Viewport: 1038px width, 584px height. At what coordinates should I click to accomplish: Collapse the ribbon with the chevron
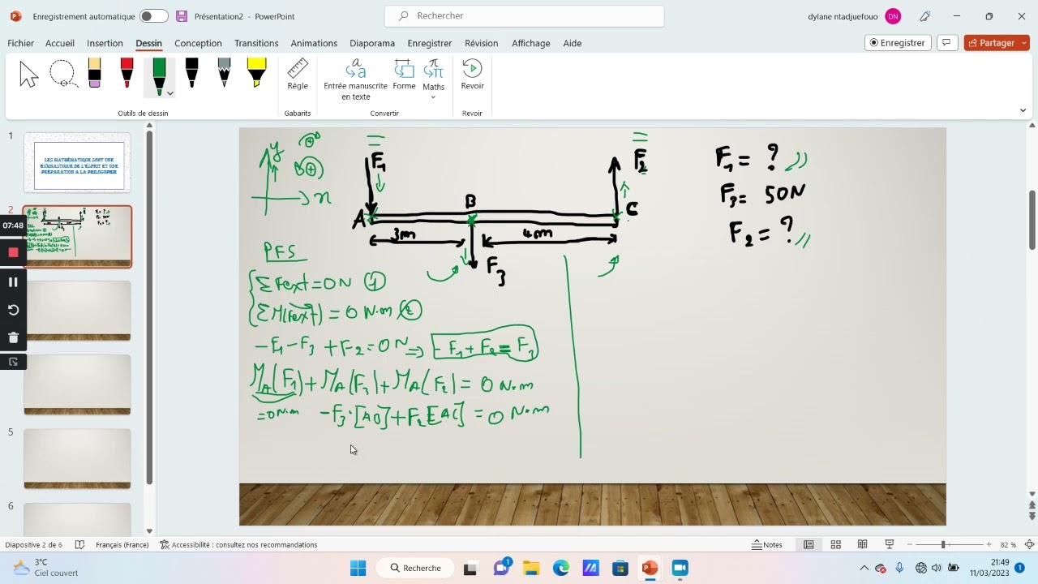tap(1023, 110)
